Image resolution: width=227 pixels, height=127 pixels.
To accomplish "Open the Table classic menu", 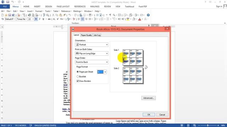I will pos(56,11).
